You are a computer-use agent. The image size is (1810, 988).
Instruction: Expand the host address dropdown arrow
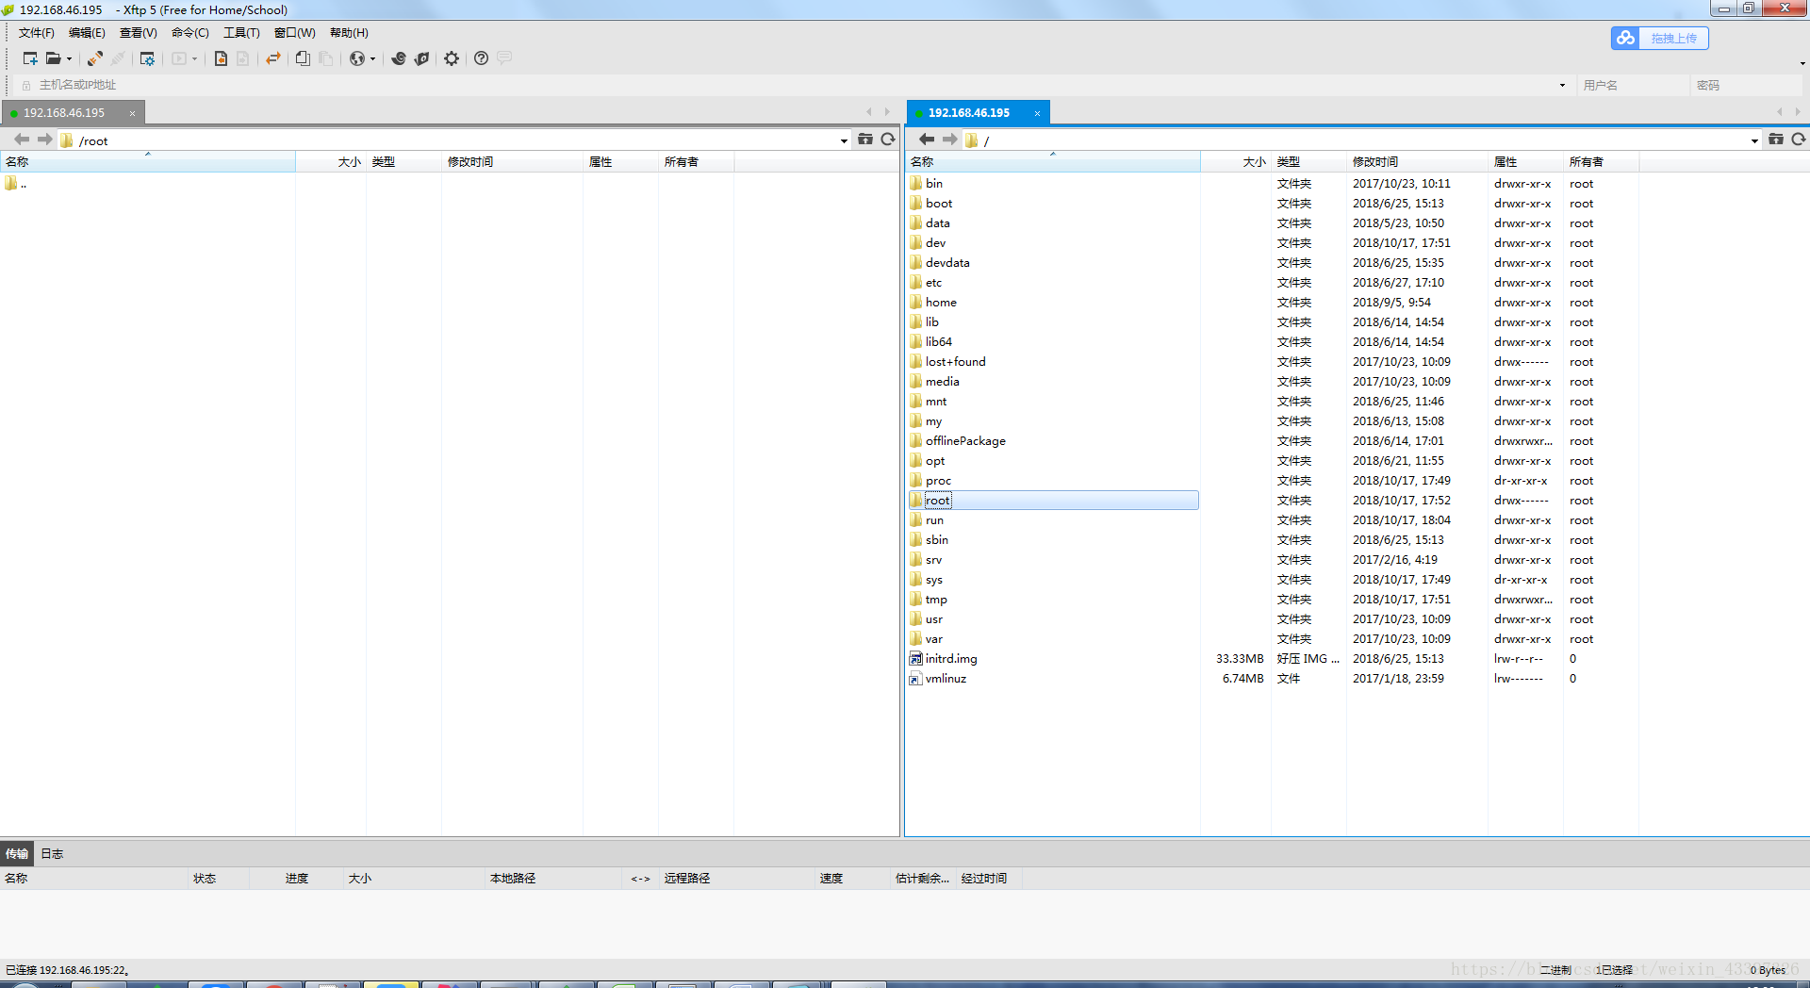pyautogui.click(x=1562, y=86)
